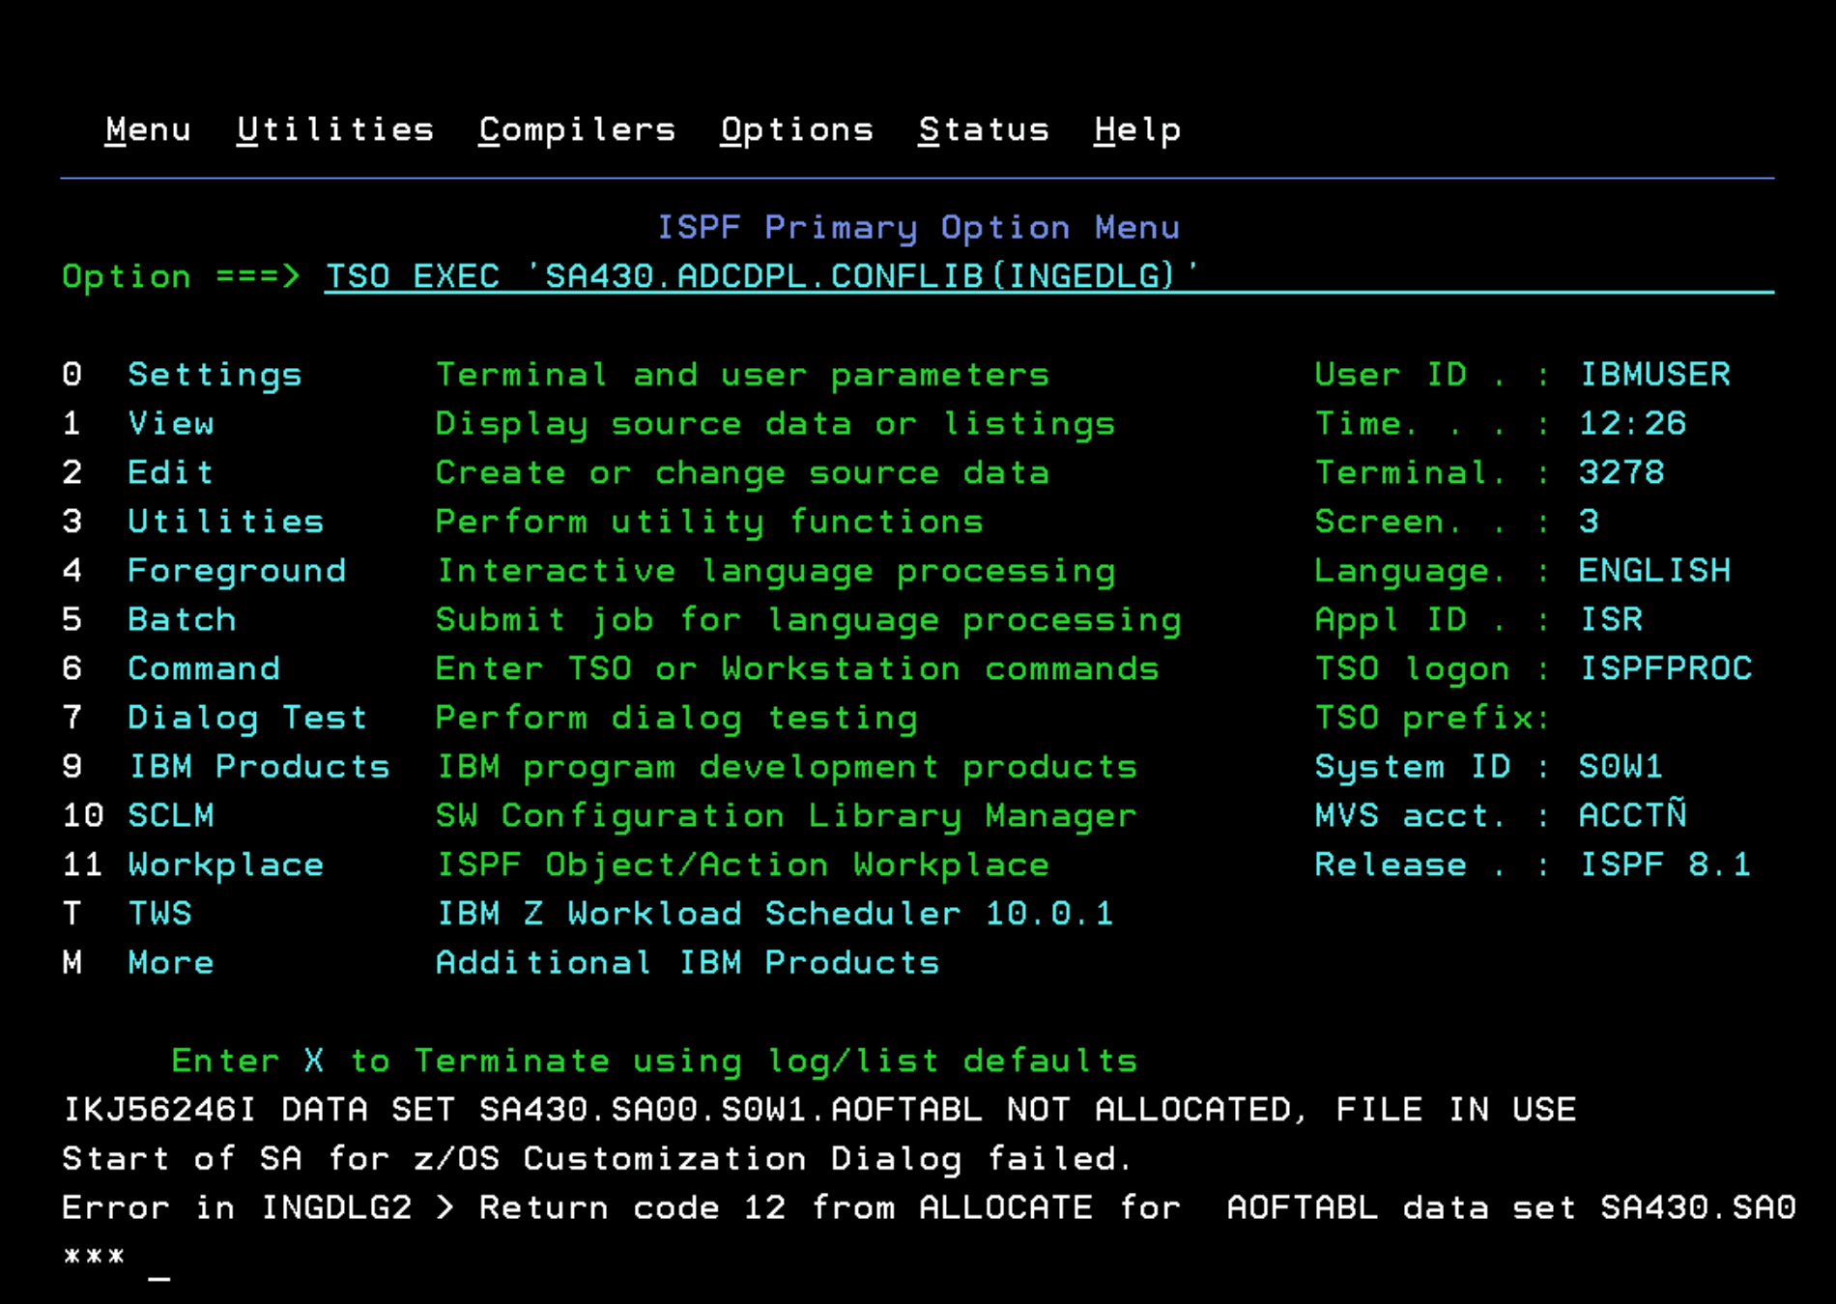
Task: Open the Workplace option
Action: point(225,865)
